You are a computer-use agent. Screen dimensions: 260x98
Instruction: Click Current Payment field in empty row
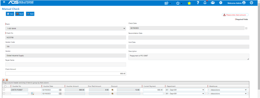click(x=153, y=93)
